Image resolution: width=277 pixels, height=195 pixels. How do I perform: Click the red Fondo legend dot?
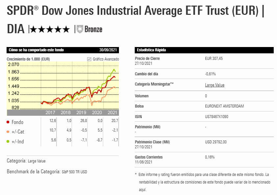8,122
